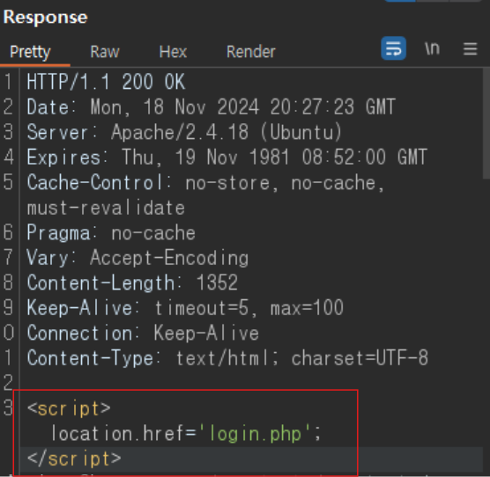The height and width of the screenshot is (477, 490).
Task: Click the Expires header line
Action: point(226,157)
